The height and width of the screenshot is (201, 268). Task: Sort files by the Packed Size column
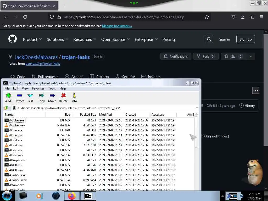click(85, 115)
